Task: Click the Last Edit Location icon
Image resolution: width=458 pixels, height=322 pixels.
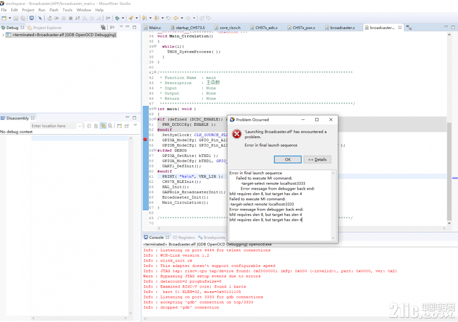Action: tap(169, 18)
